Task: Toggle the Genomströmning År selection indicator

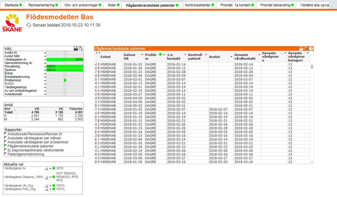Action: tap(65, 63)
